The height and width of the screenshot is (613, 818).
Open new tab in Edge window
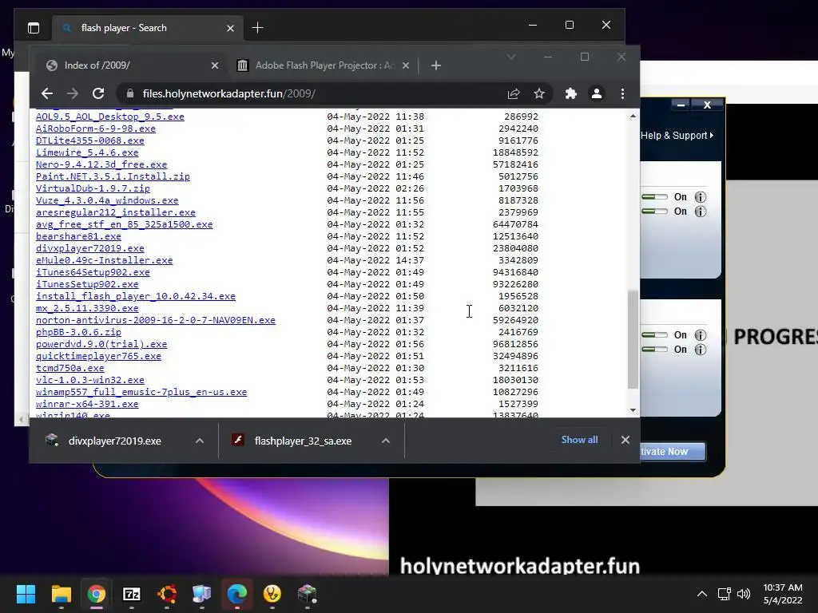point(258,28)
